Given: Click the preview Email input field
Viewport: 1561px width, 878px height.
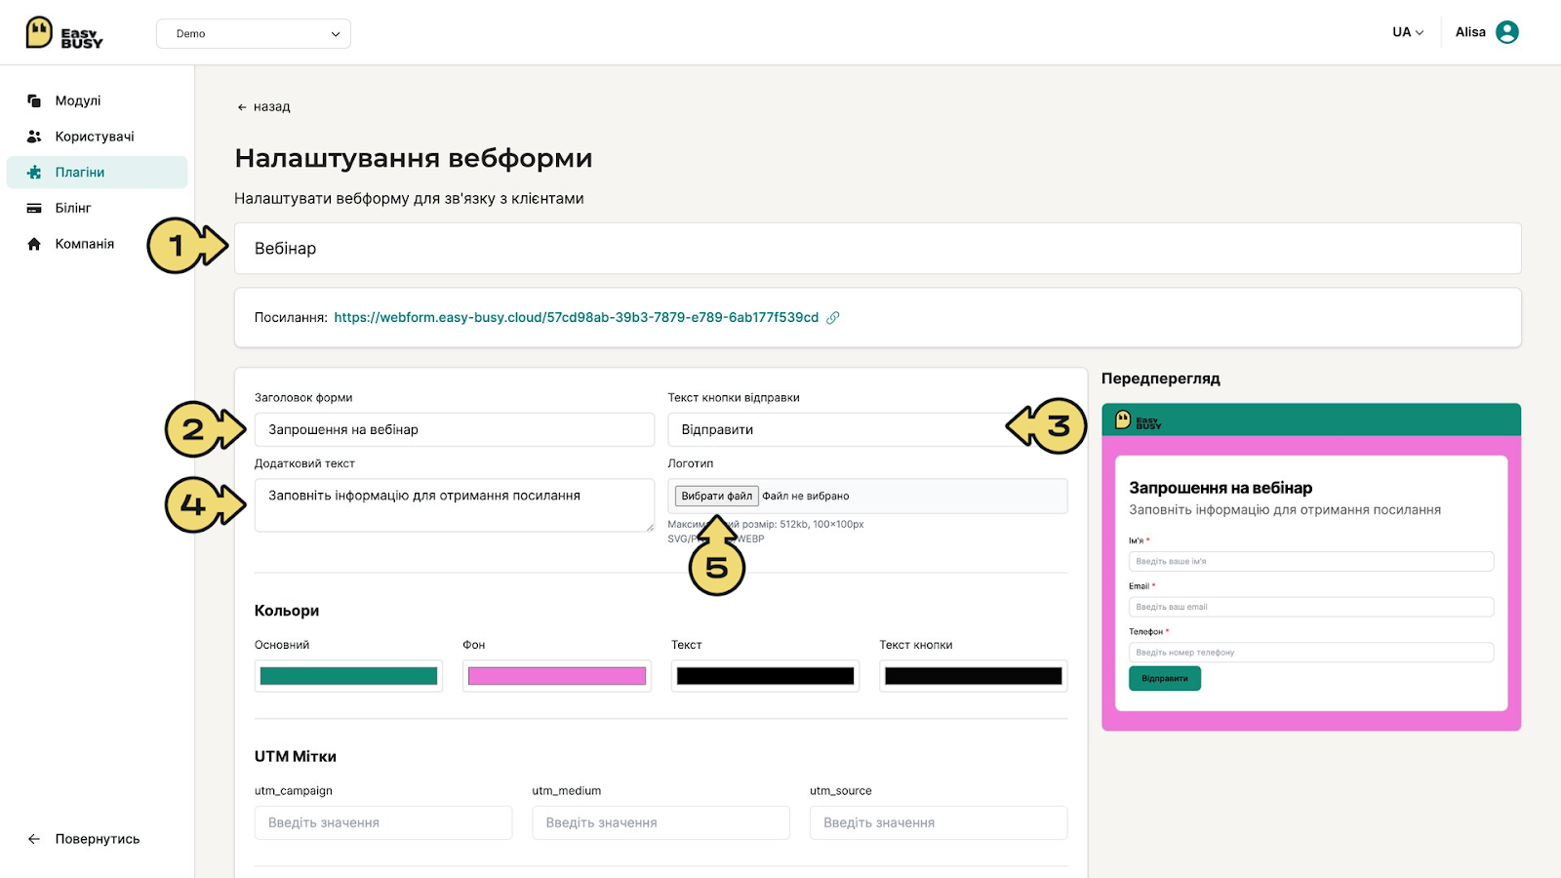Looking at the screenshot, I should click(x=1311, y=607).
